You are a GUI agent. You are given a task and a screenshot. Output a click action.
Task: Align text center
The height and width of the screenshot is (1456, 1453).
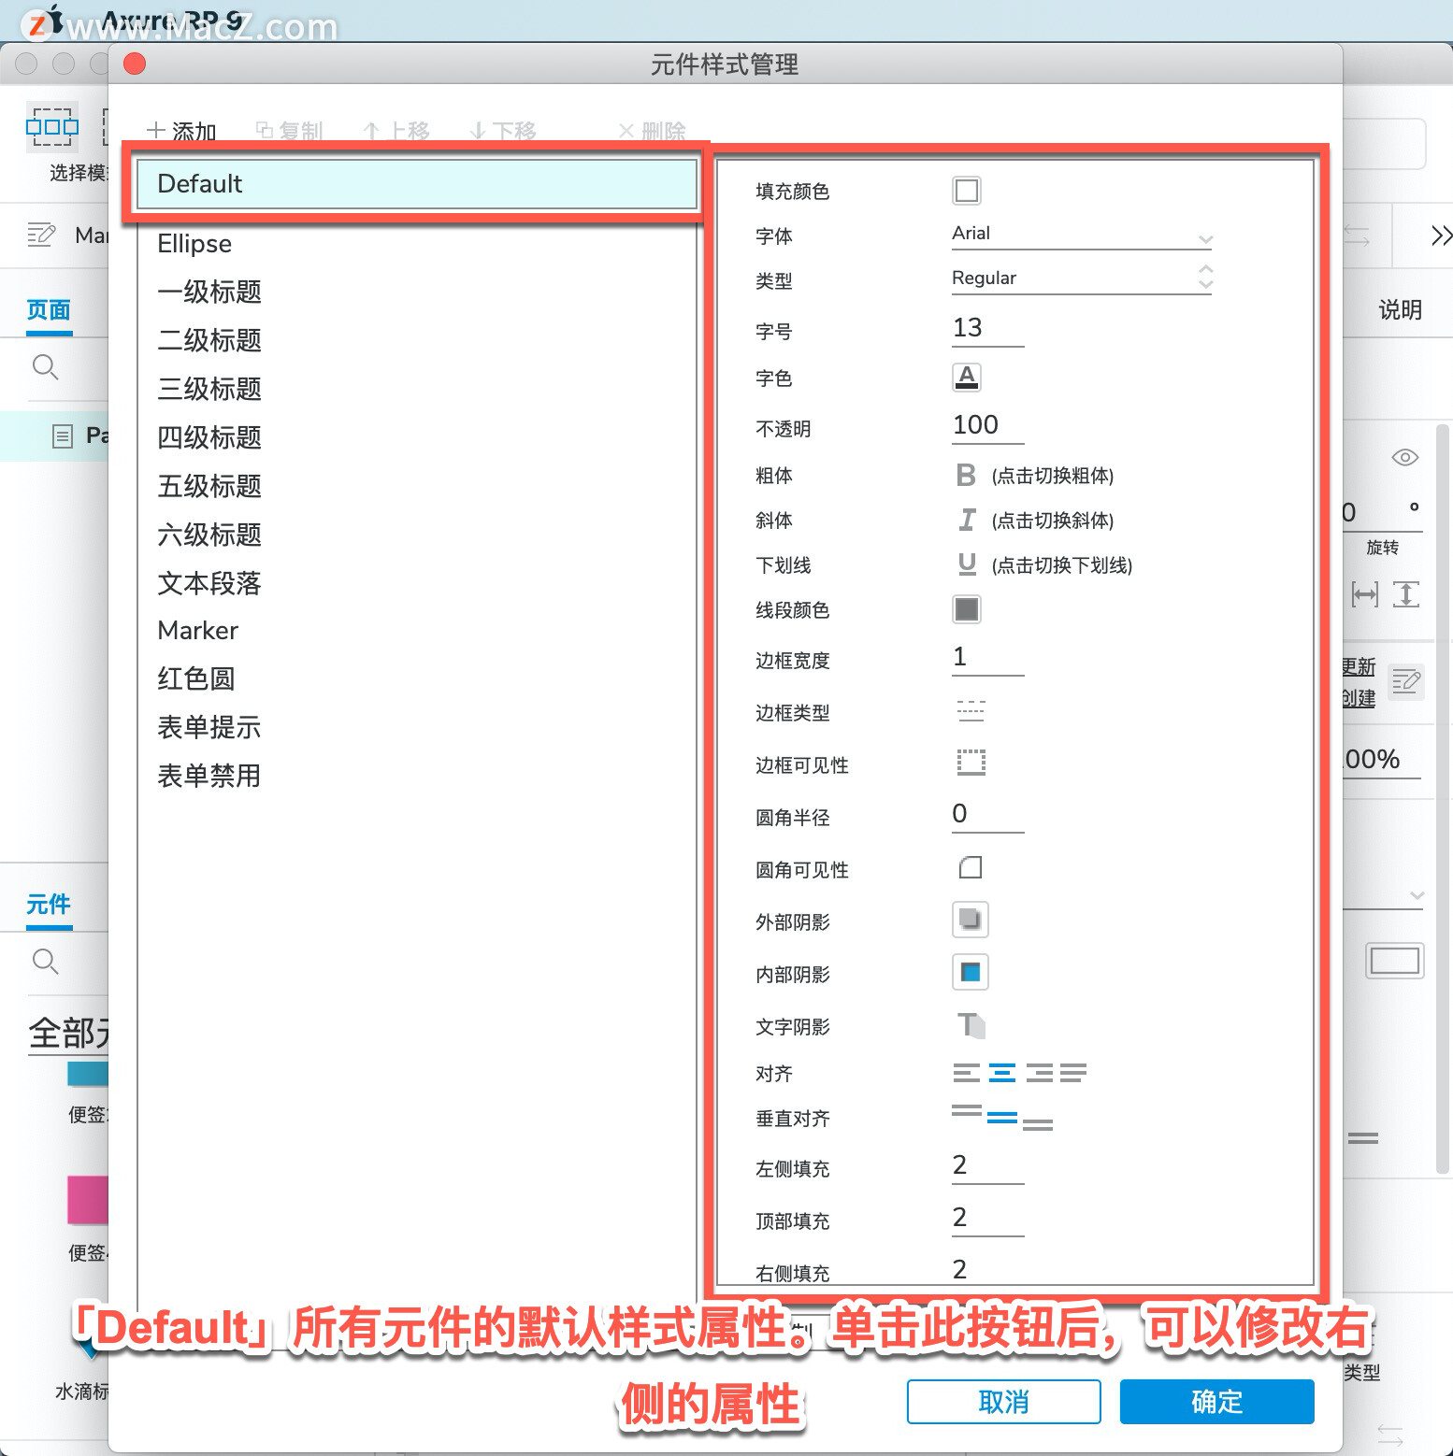1002,1073
